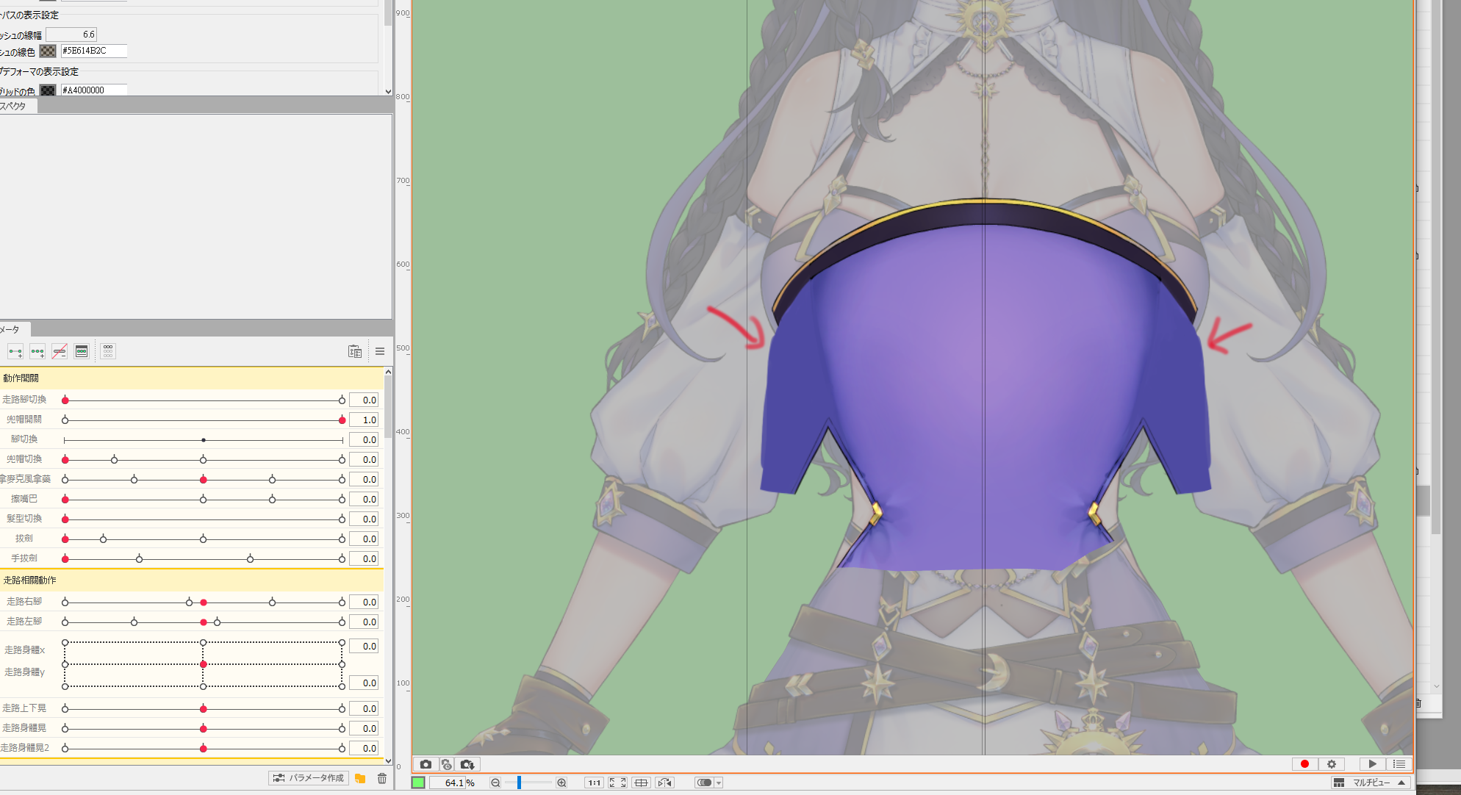This screenshot has width=1461, height=795.
Task: Click the parameter list scroll-down arrow
Action: pyautogui.click(x=388, y=761)
